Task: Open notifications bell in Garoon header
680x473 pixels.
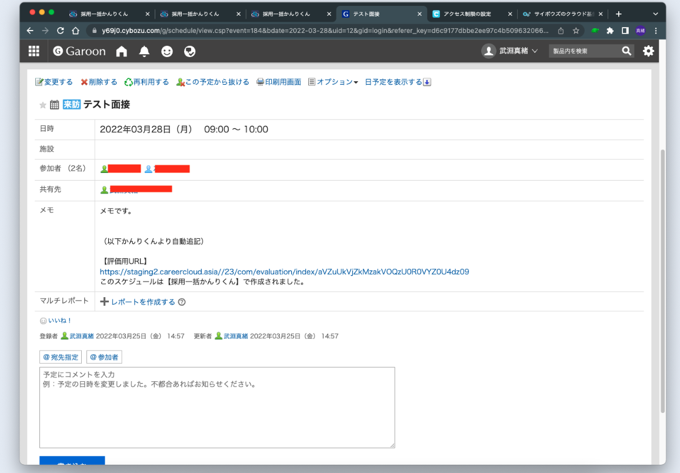Action: 144,52
